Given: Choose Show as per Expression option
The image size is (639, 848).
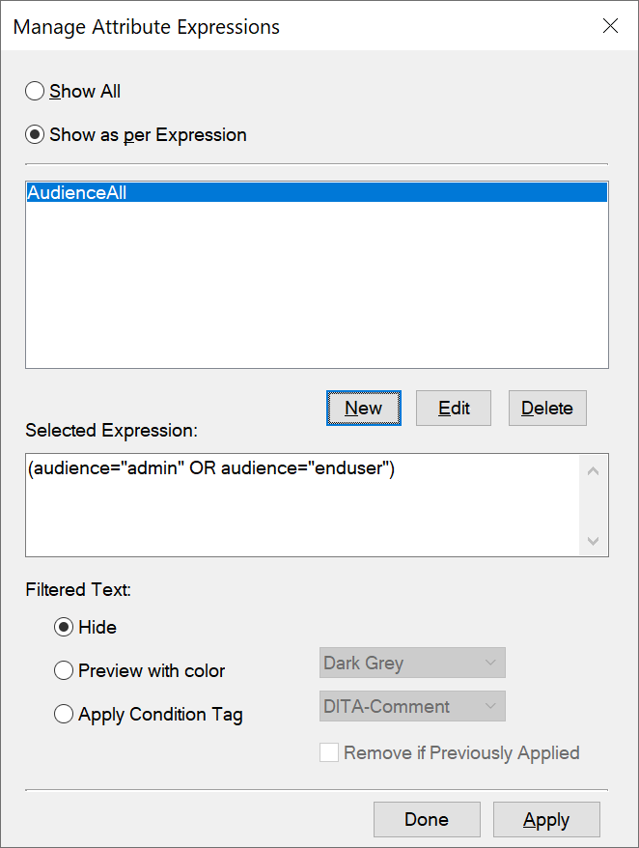Looking at the screenshot, I should (36, 135).
